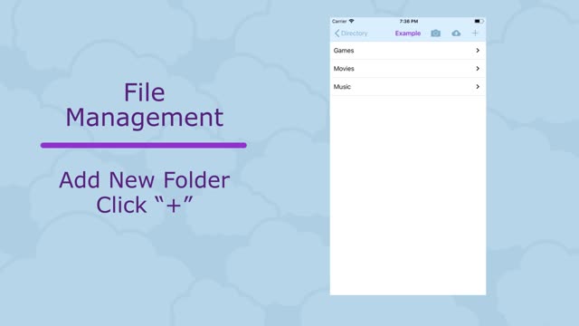Go back using the Directory back arrow
The height and width of the screenshot is (326, 579).
(337, 34)
